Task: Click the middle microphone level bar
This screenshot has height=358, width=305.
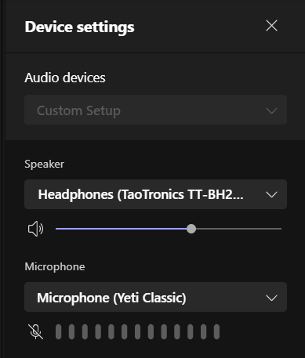Action: click(137, 332)
